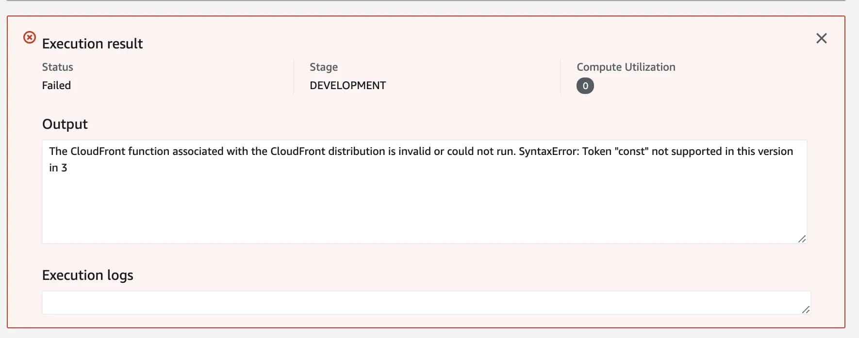Click the Stage label
859x338 pixels.
324,67
